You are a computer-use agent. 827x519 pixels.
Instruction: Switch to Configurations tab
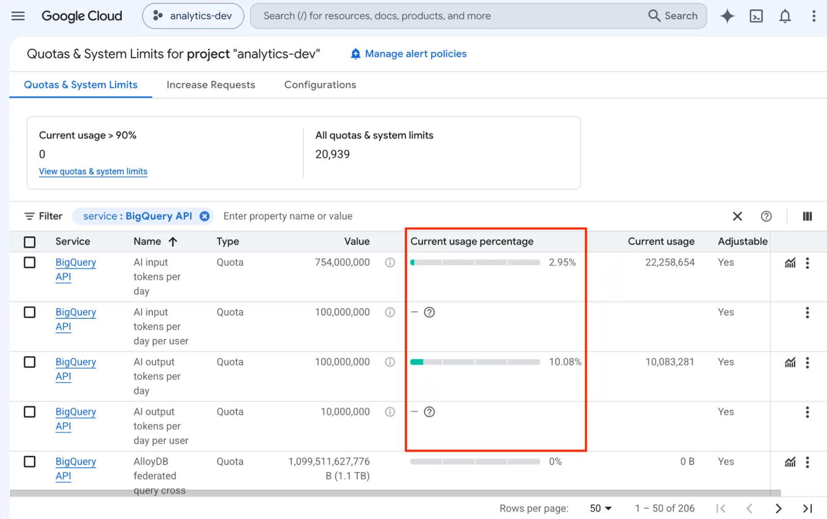tap(320, 85)
